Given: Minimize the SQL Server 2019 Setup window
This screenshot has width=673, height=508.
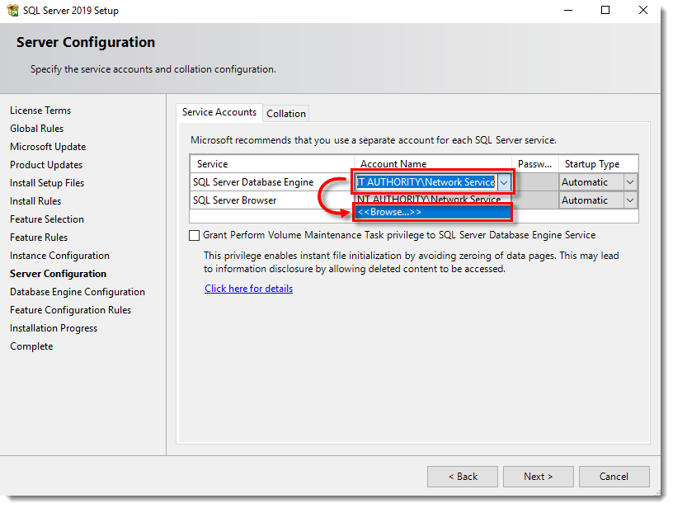Looking at the screenshot, I should click(568, 10).
